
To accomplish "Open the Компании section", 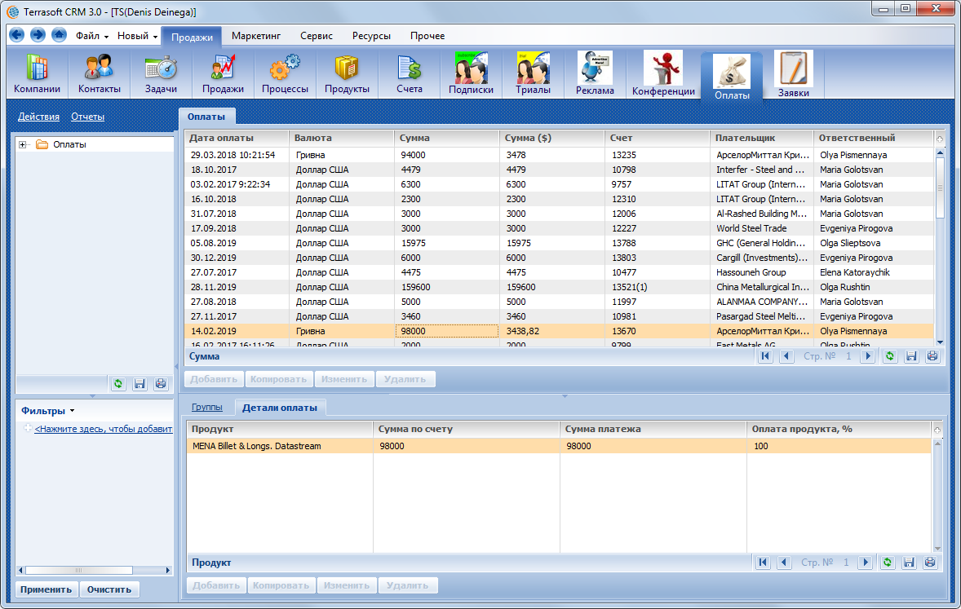I will click(x=37, y=73).
